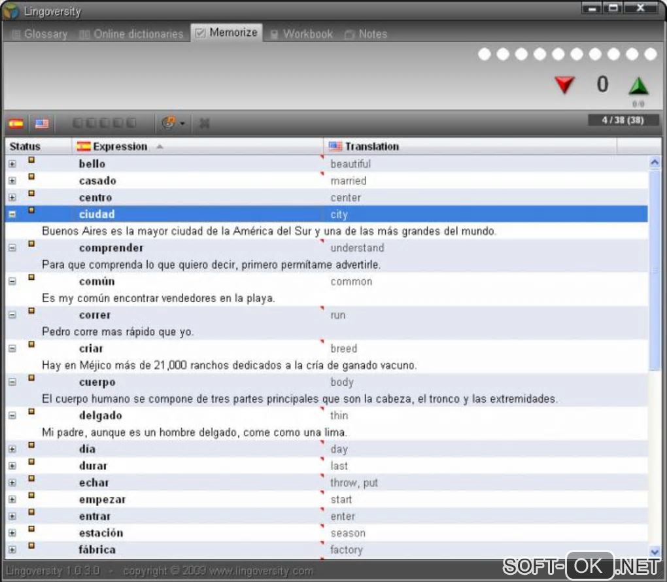Open the Online dictionaries tab
This screenshot has width=667, height=582.
132,34
